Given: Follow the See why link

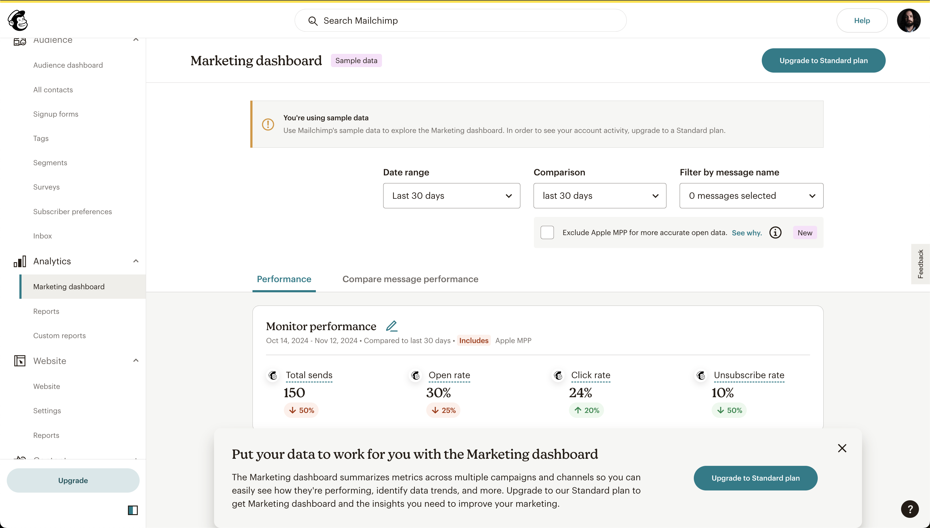Looking at the screenshot, I should pyautogui.click(x=747, y=233).
